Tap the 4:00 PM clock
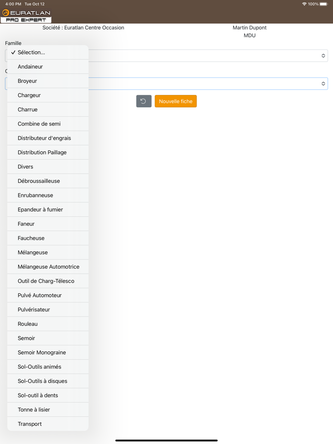 point(13,4)
